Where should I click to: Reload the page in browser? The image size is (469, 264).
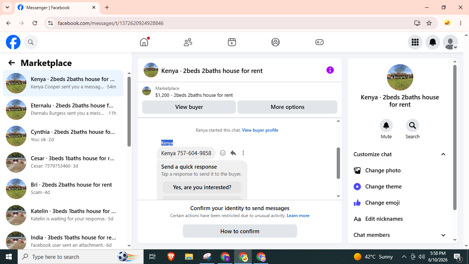pos(35,23)
